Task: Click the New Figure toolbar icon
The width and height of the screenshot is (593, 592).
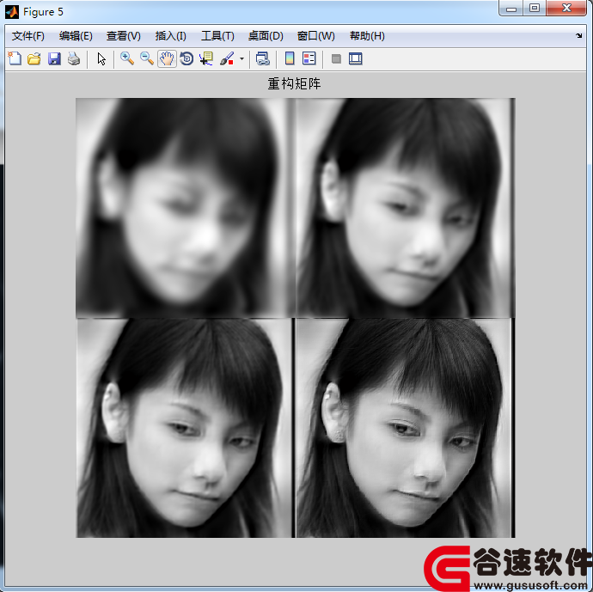Action: click(x=15, y=58)
